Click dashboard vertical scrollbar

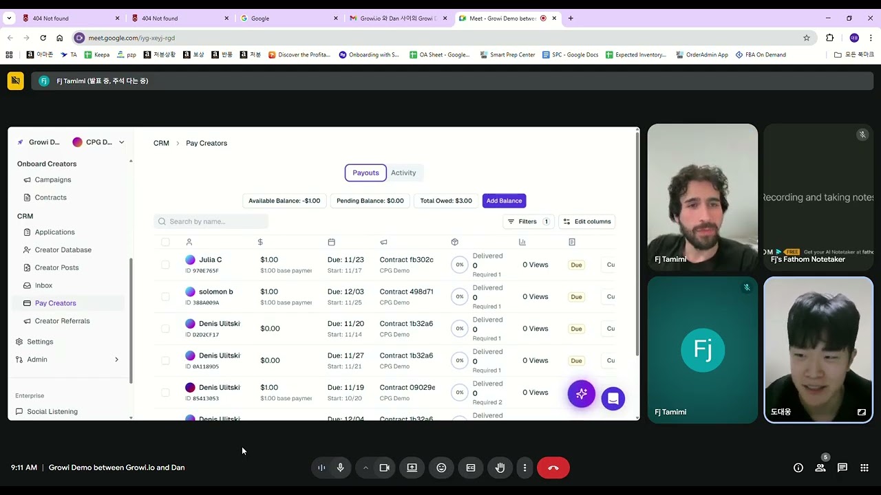point(637,244)
